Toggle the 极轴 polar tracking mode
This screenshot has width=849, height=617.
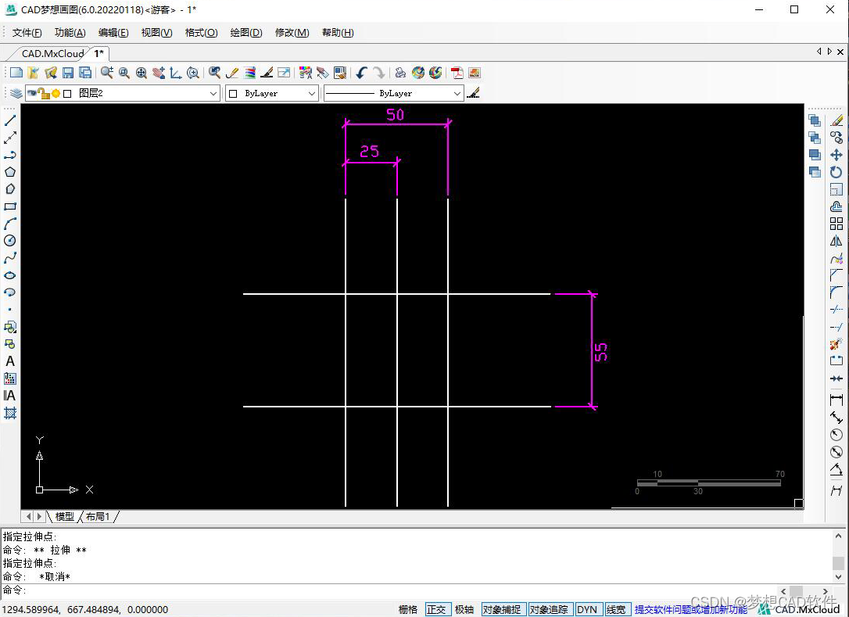coord(464,609)
